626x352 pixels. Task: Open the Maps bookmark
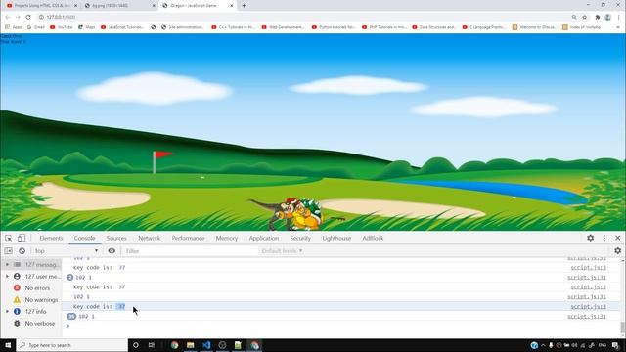[x=87, y=27]
